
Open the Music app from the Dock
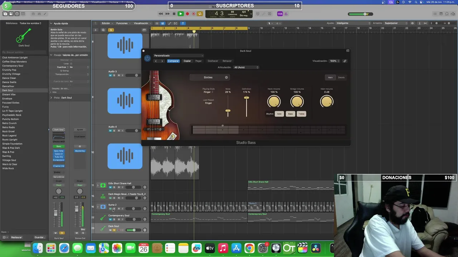[223, 248]
